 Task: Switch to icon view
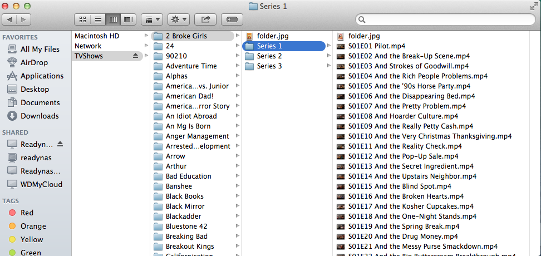coord(82,19)
